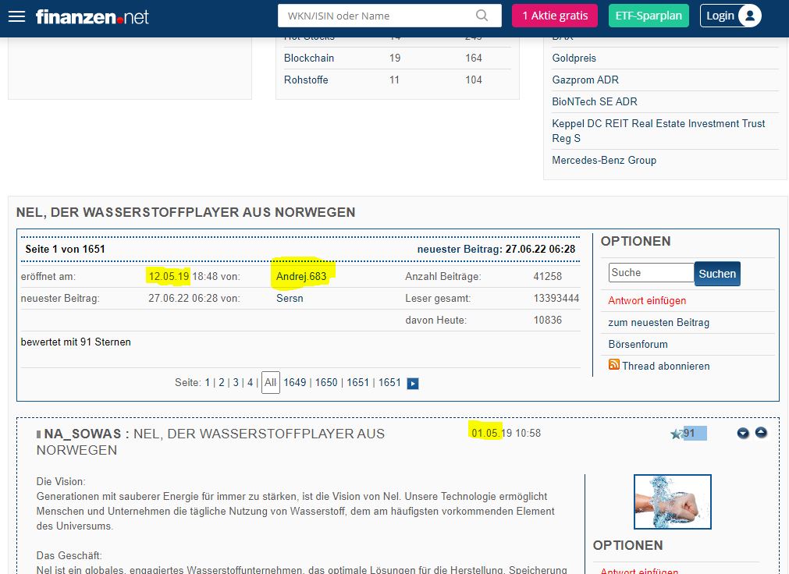Click the bewertet mit 91 Sternen text
Screen dimensions: 789x574
[x=76, y=342]
